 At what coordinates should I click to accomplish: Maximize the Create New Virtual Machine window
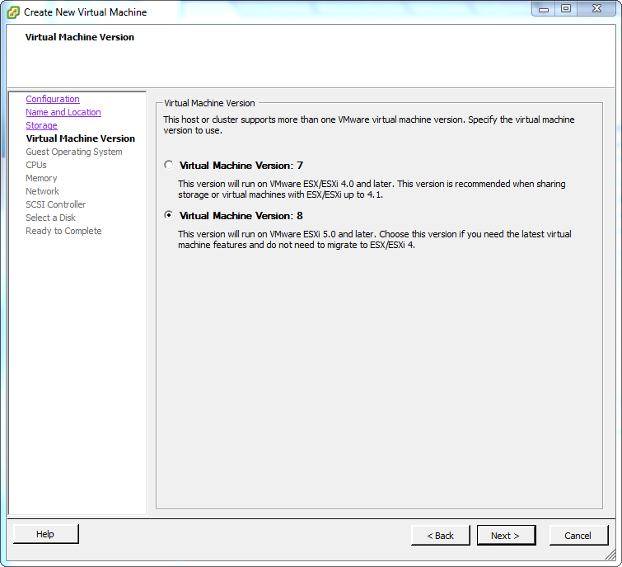point(566,8)
